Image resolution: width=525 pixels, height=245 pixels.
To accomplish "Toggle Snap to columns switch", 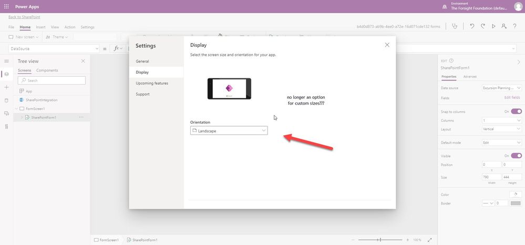I will pyautogui.click(x=516, y=111).
